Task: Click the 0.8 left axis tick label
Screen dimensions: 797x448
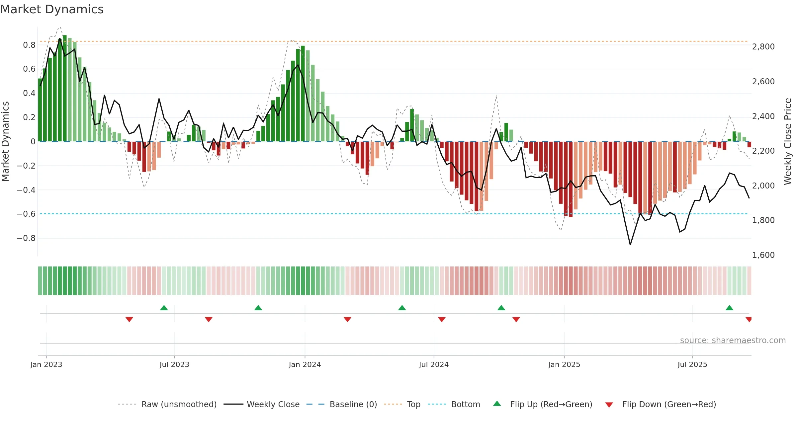Action: pos(29,45)
